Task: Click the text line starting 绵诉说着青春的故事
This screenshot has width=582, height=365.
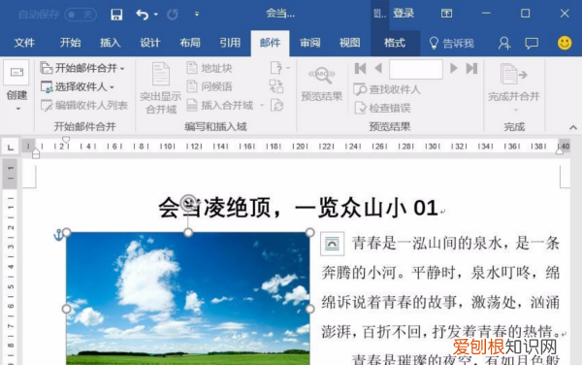Action: click(x=440, y=303)
